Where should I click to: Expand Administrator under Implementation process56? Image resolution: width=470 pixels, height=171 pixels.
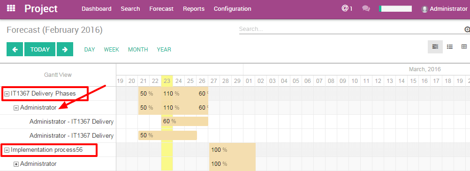[16, 164]
